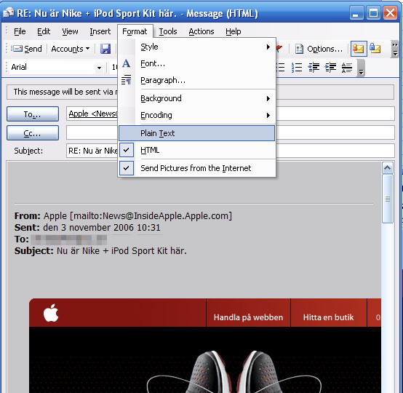Click the message body scrollbar thumb

pyautogui.click(x=387, y=199)
